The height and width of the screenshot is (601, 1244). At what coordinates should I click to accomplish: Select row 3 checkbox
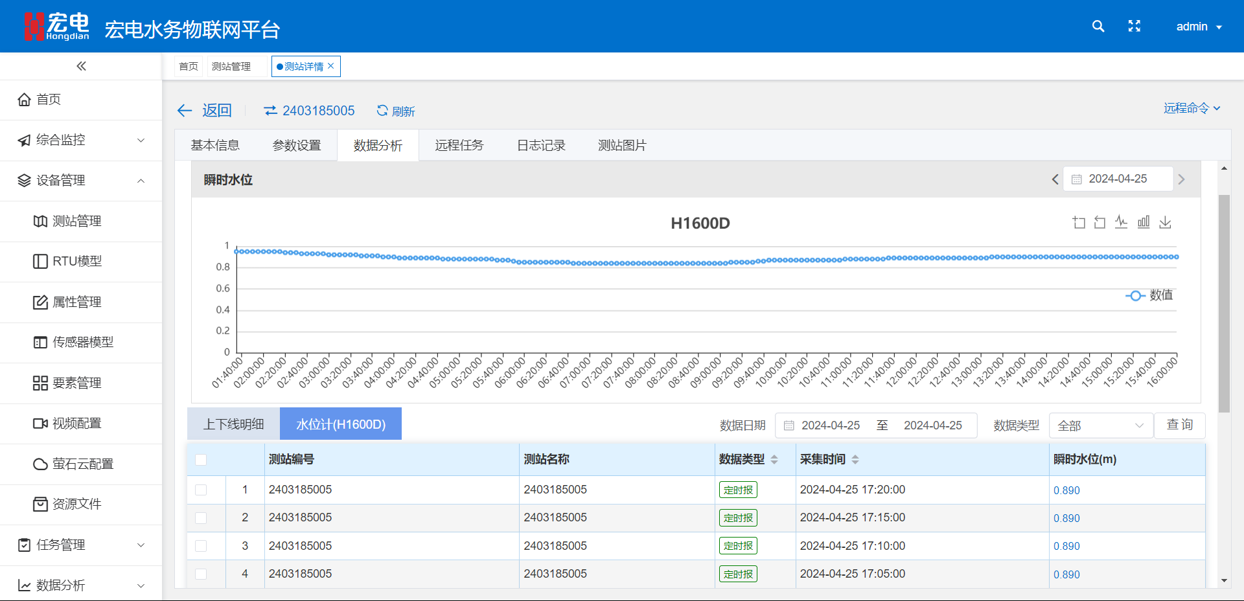coord(201,546)
